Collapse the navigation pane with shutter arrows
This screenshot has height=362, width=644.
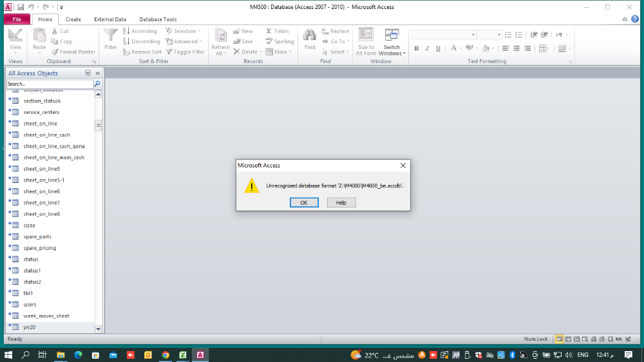pos(98,73)
